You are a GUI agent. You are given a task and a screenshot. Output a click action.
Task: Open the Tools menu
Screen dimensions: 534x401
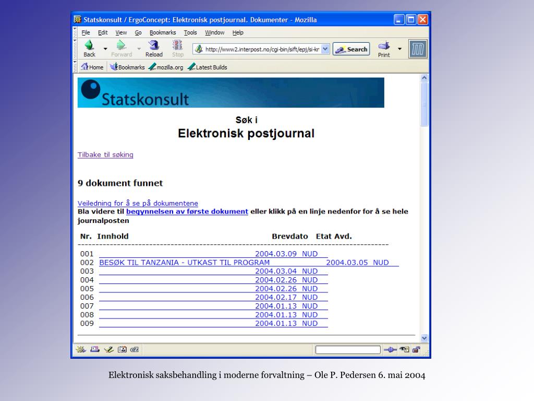[x=190, y=32]
